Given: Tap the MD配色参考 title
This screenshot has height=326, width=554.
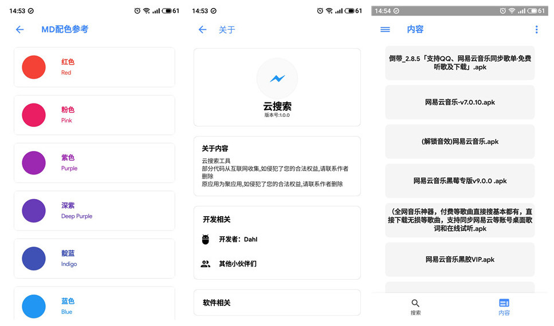Looking at the screenshot, I should [65, 29].
